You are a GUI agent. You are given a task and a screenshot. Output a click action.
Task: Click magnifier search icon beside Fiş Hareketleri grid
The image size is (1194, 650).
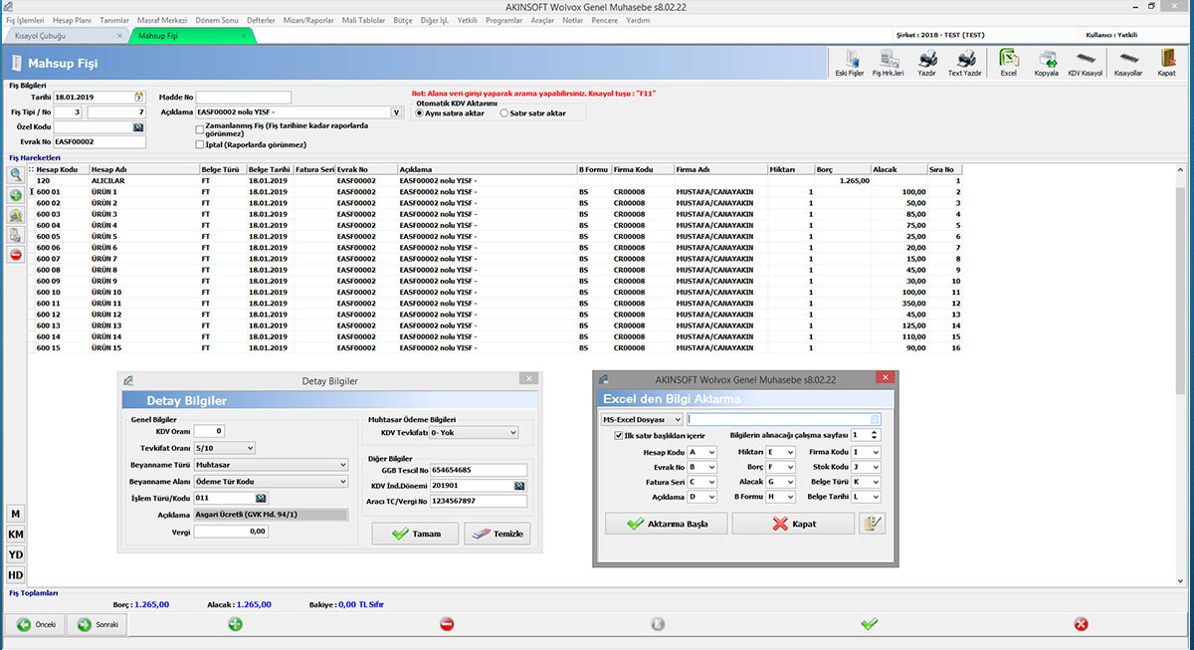click(16, 174)
